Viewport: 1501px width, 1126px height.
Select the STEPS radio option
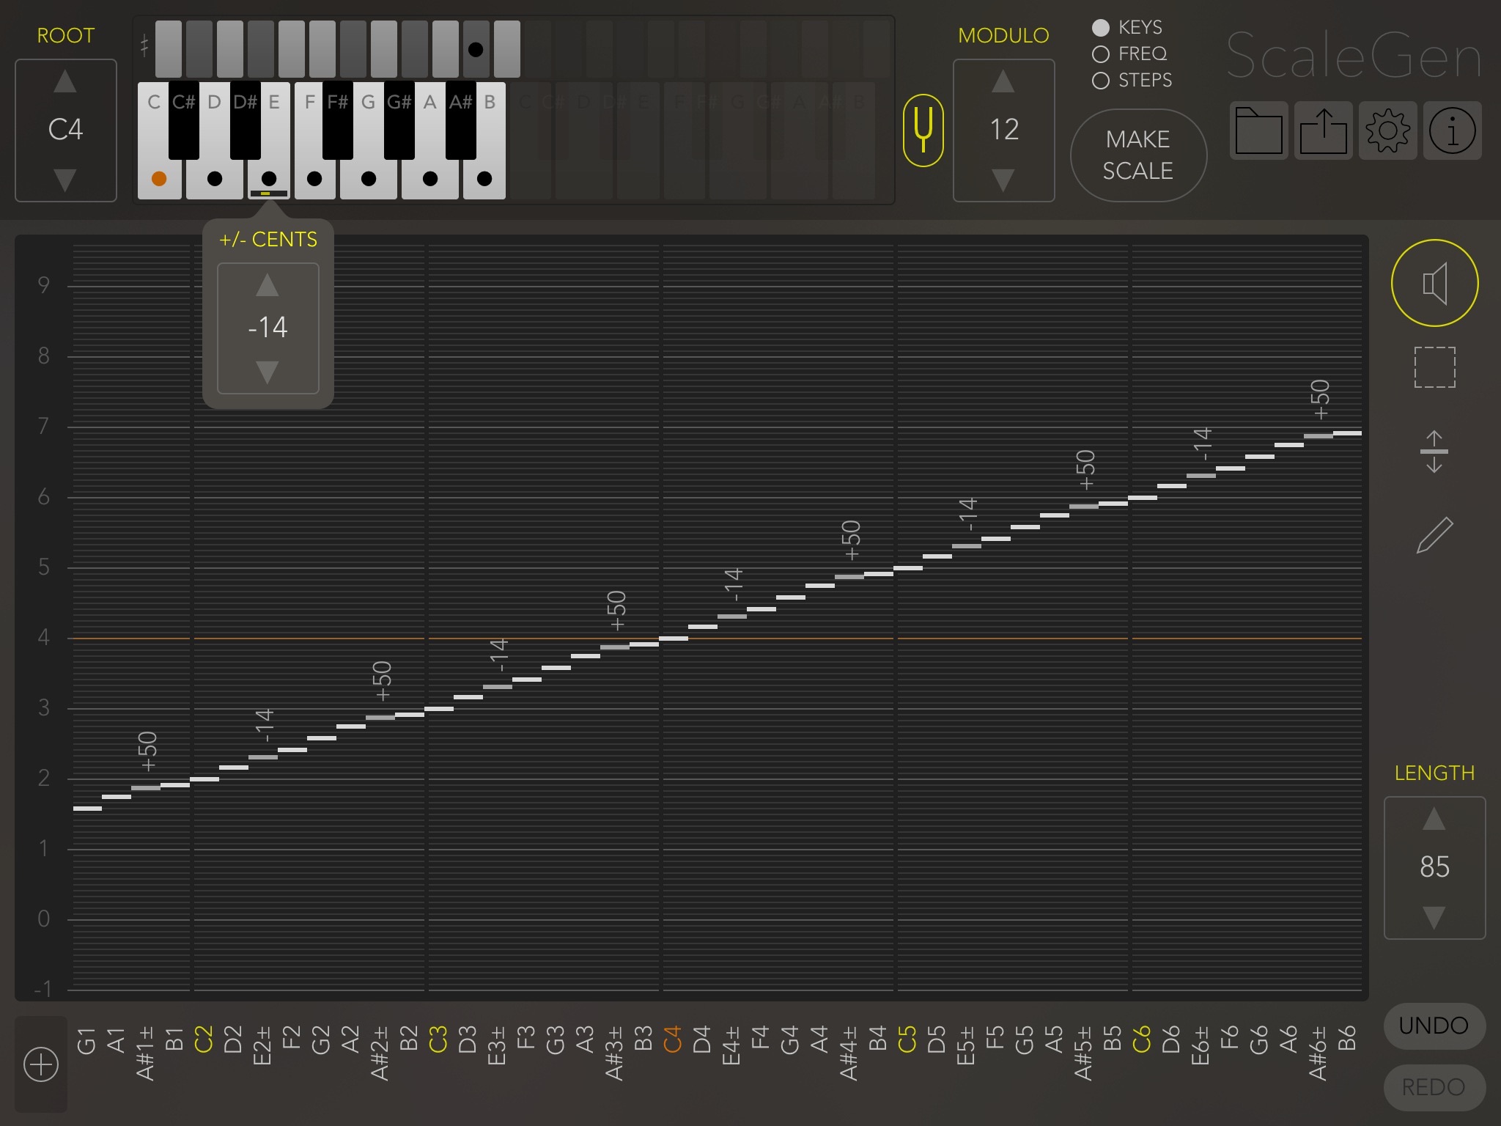point(1101,81)
